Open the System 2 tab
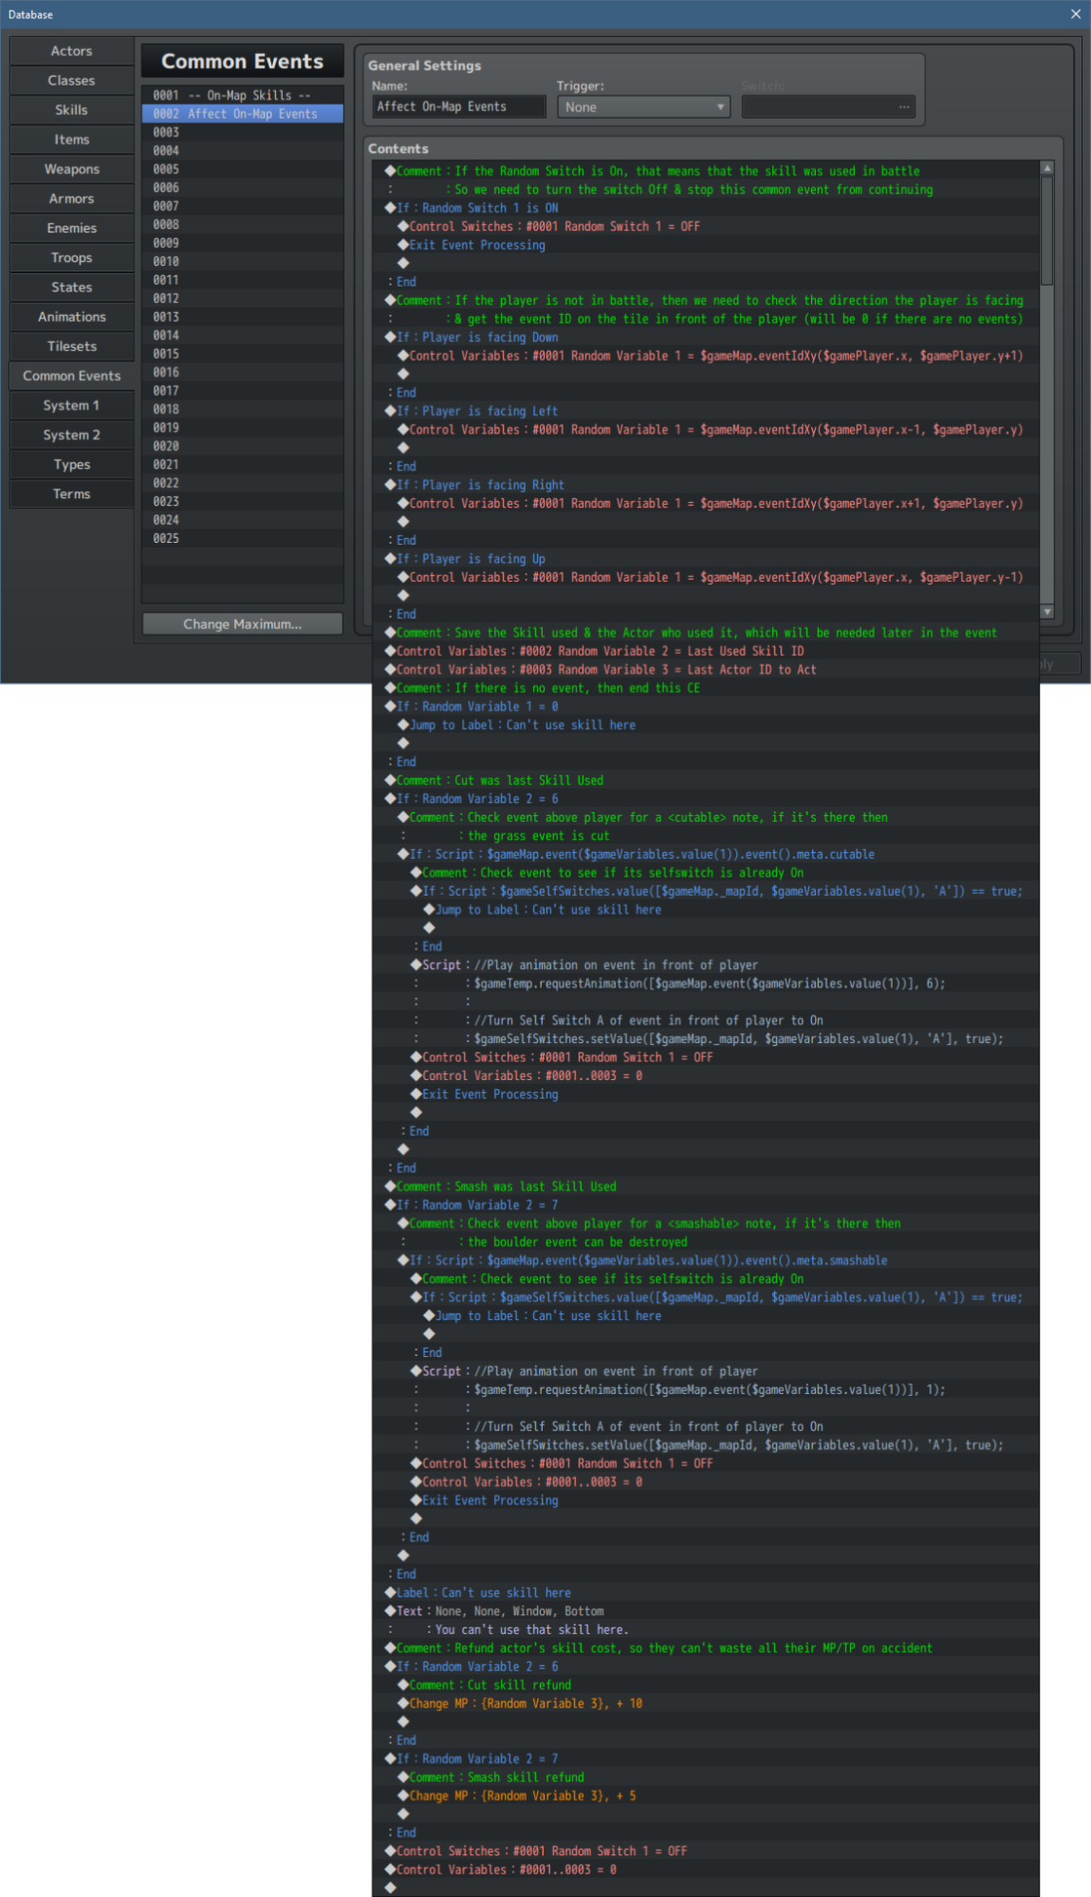 71,435
